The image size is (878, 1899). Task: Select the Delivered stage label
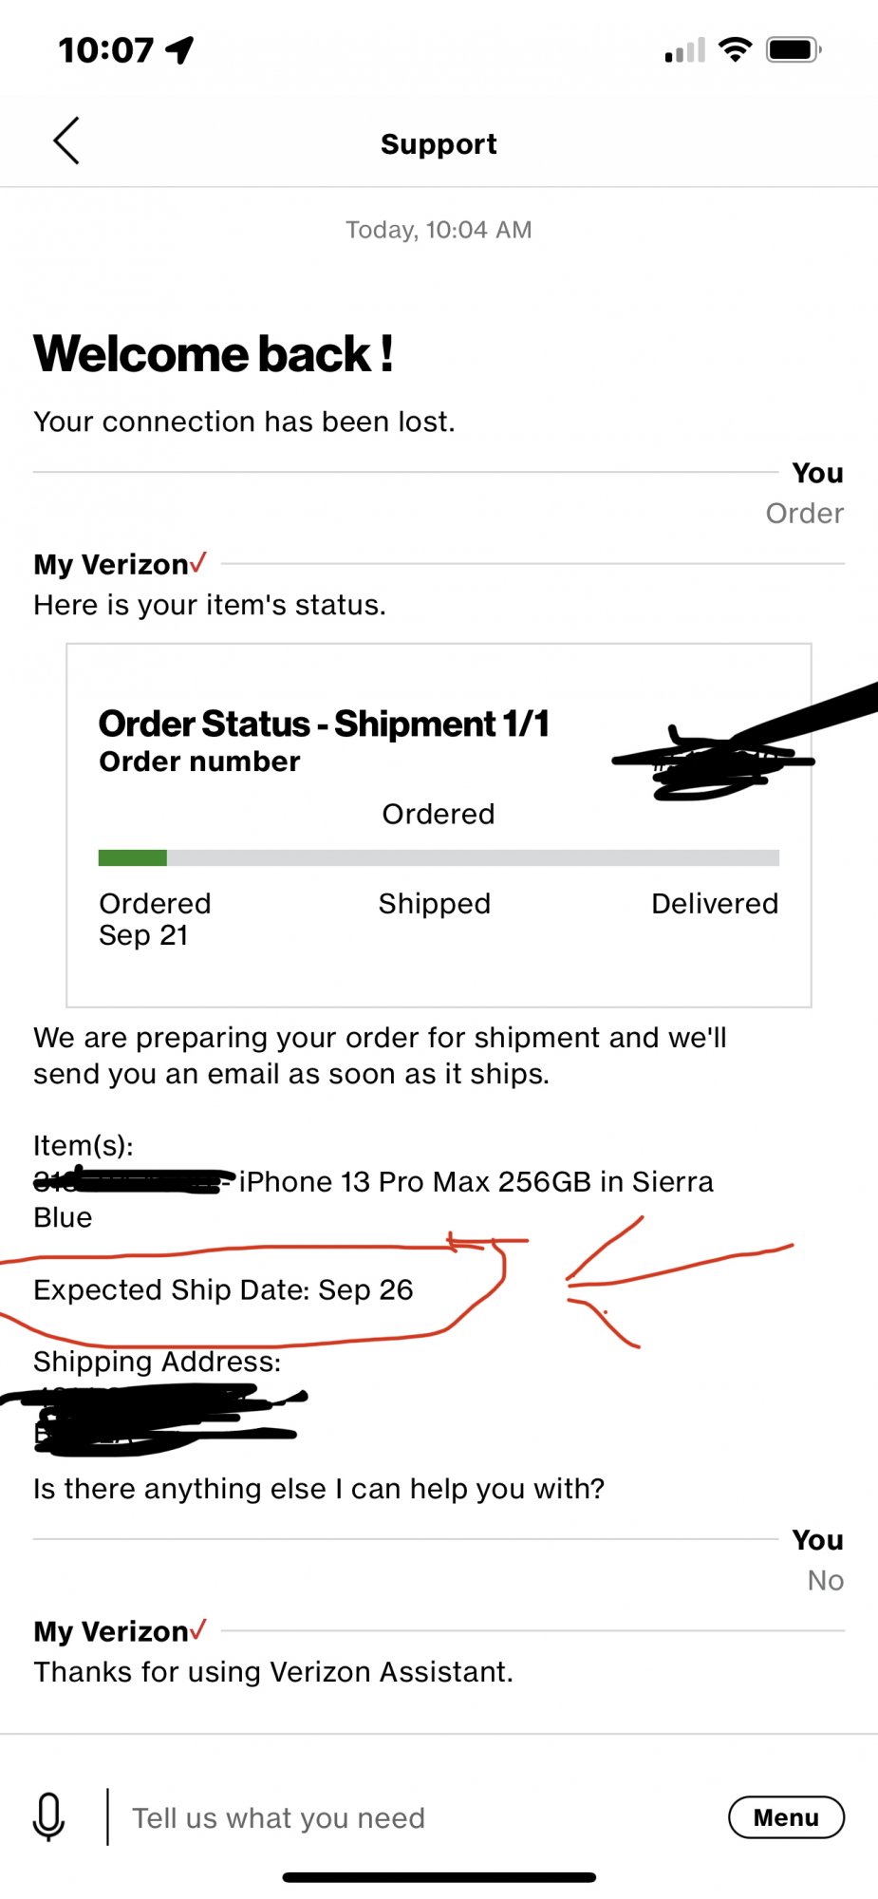tap(715, 903)
